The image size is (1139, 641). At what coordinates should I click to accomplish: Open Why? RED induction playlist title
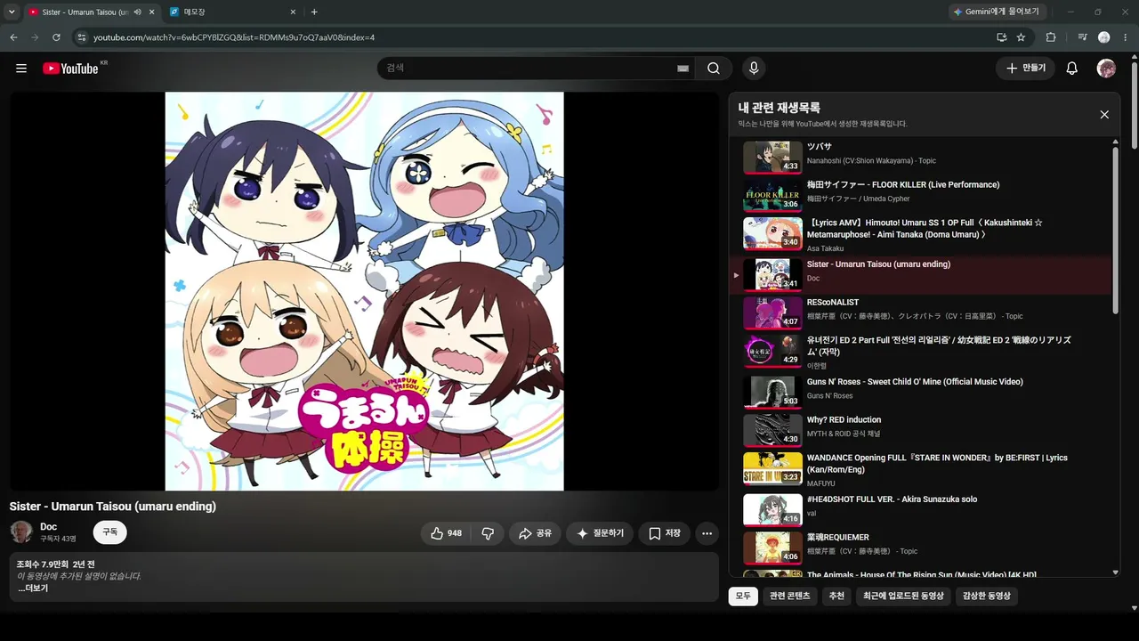(844, 420)
